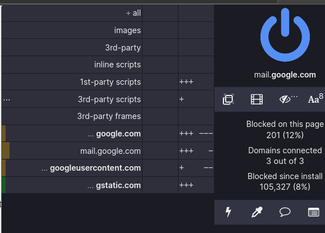Screen dimensions: 325x233
Task: Click the global rule cell for 3rd-party
Action: point(160,48)
